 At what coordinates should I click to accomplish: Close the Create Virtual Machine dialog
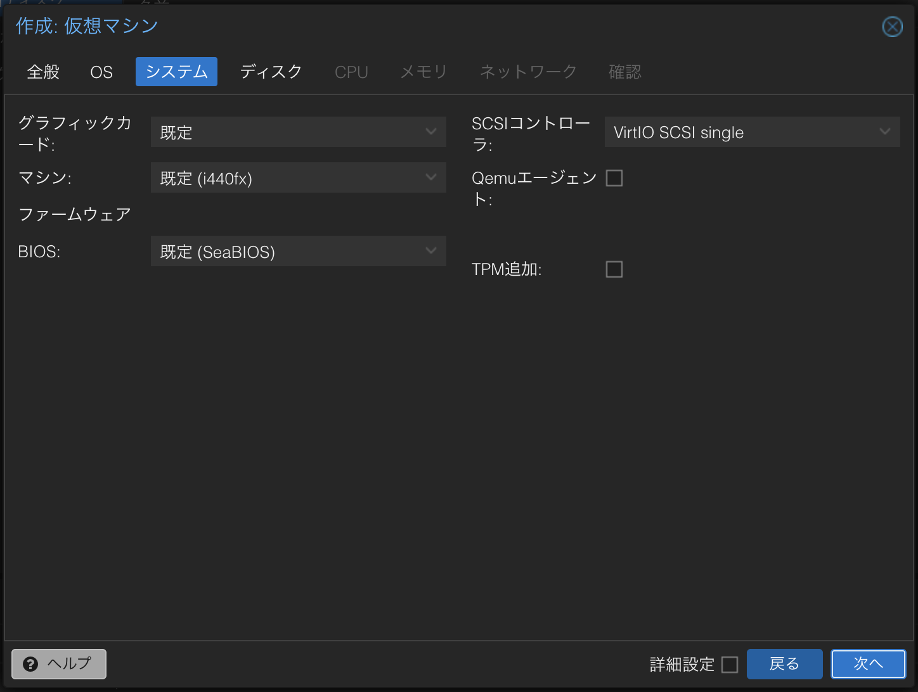[x=892, y=27]
